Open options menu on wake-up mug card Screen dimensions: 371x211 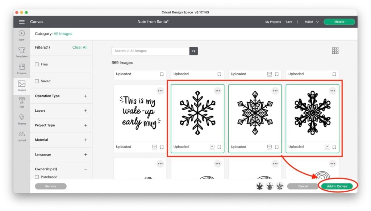pyautogui.click(x=160, y=91)
